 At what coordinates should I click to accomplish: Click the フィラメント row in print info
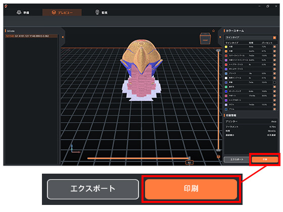pos(251,127)
